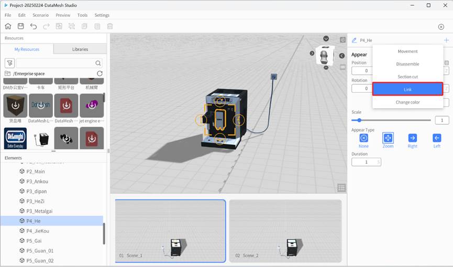
Task: Open the /Enterprise space folder icon
Action: click(x=7, y=73)
